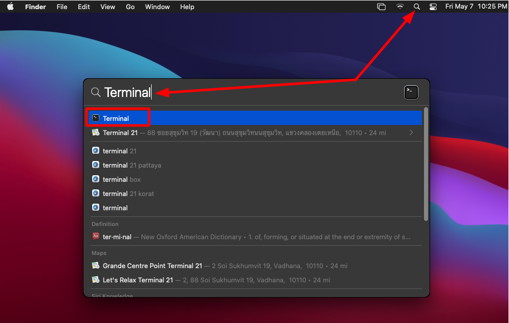Select the 'terminal 21 pattaya' suggestion
Viewport: 509px width, 323px height.
tap(255, 165)
